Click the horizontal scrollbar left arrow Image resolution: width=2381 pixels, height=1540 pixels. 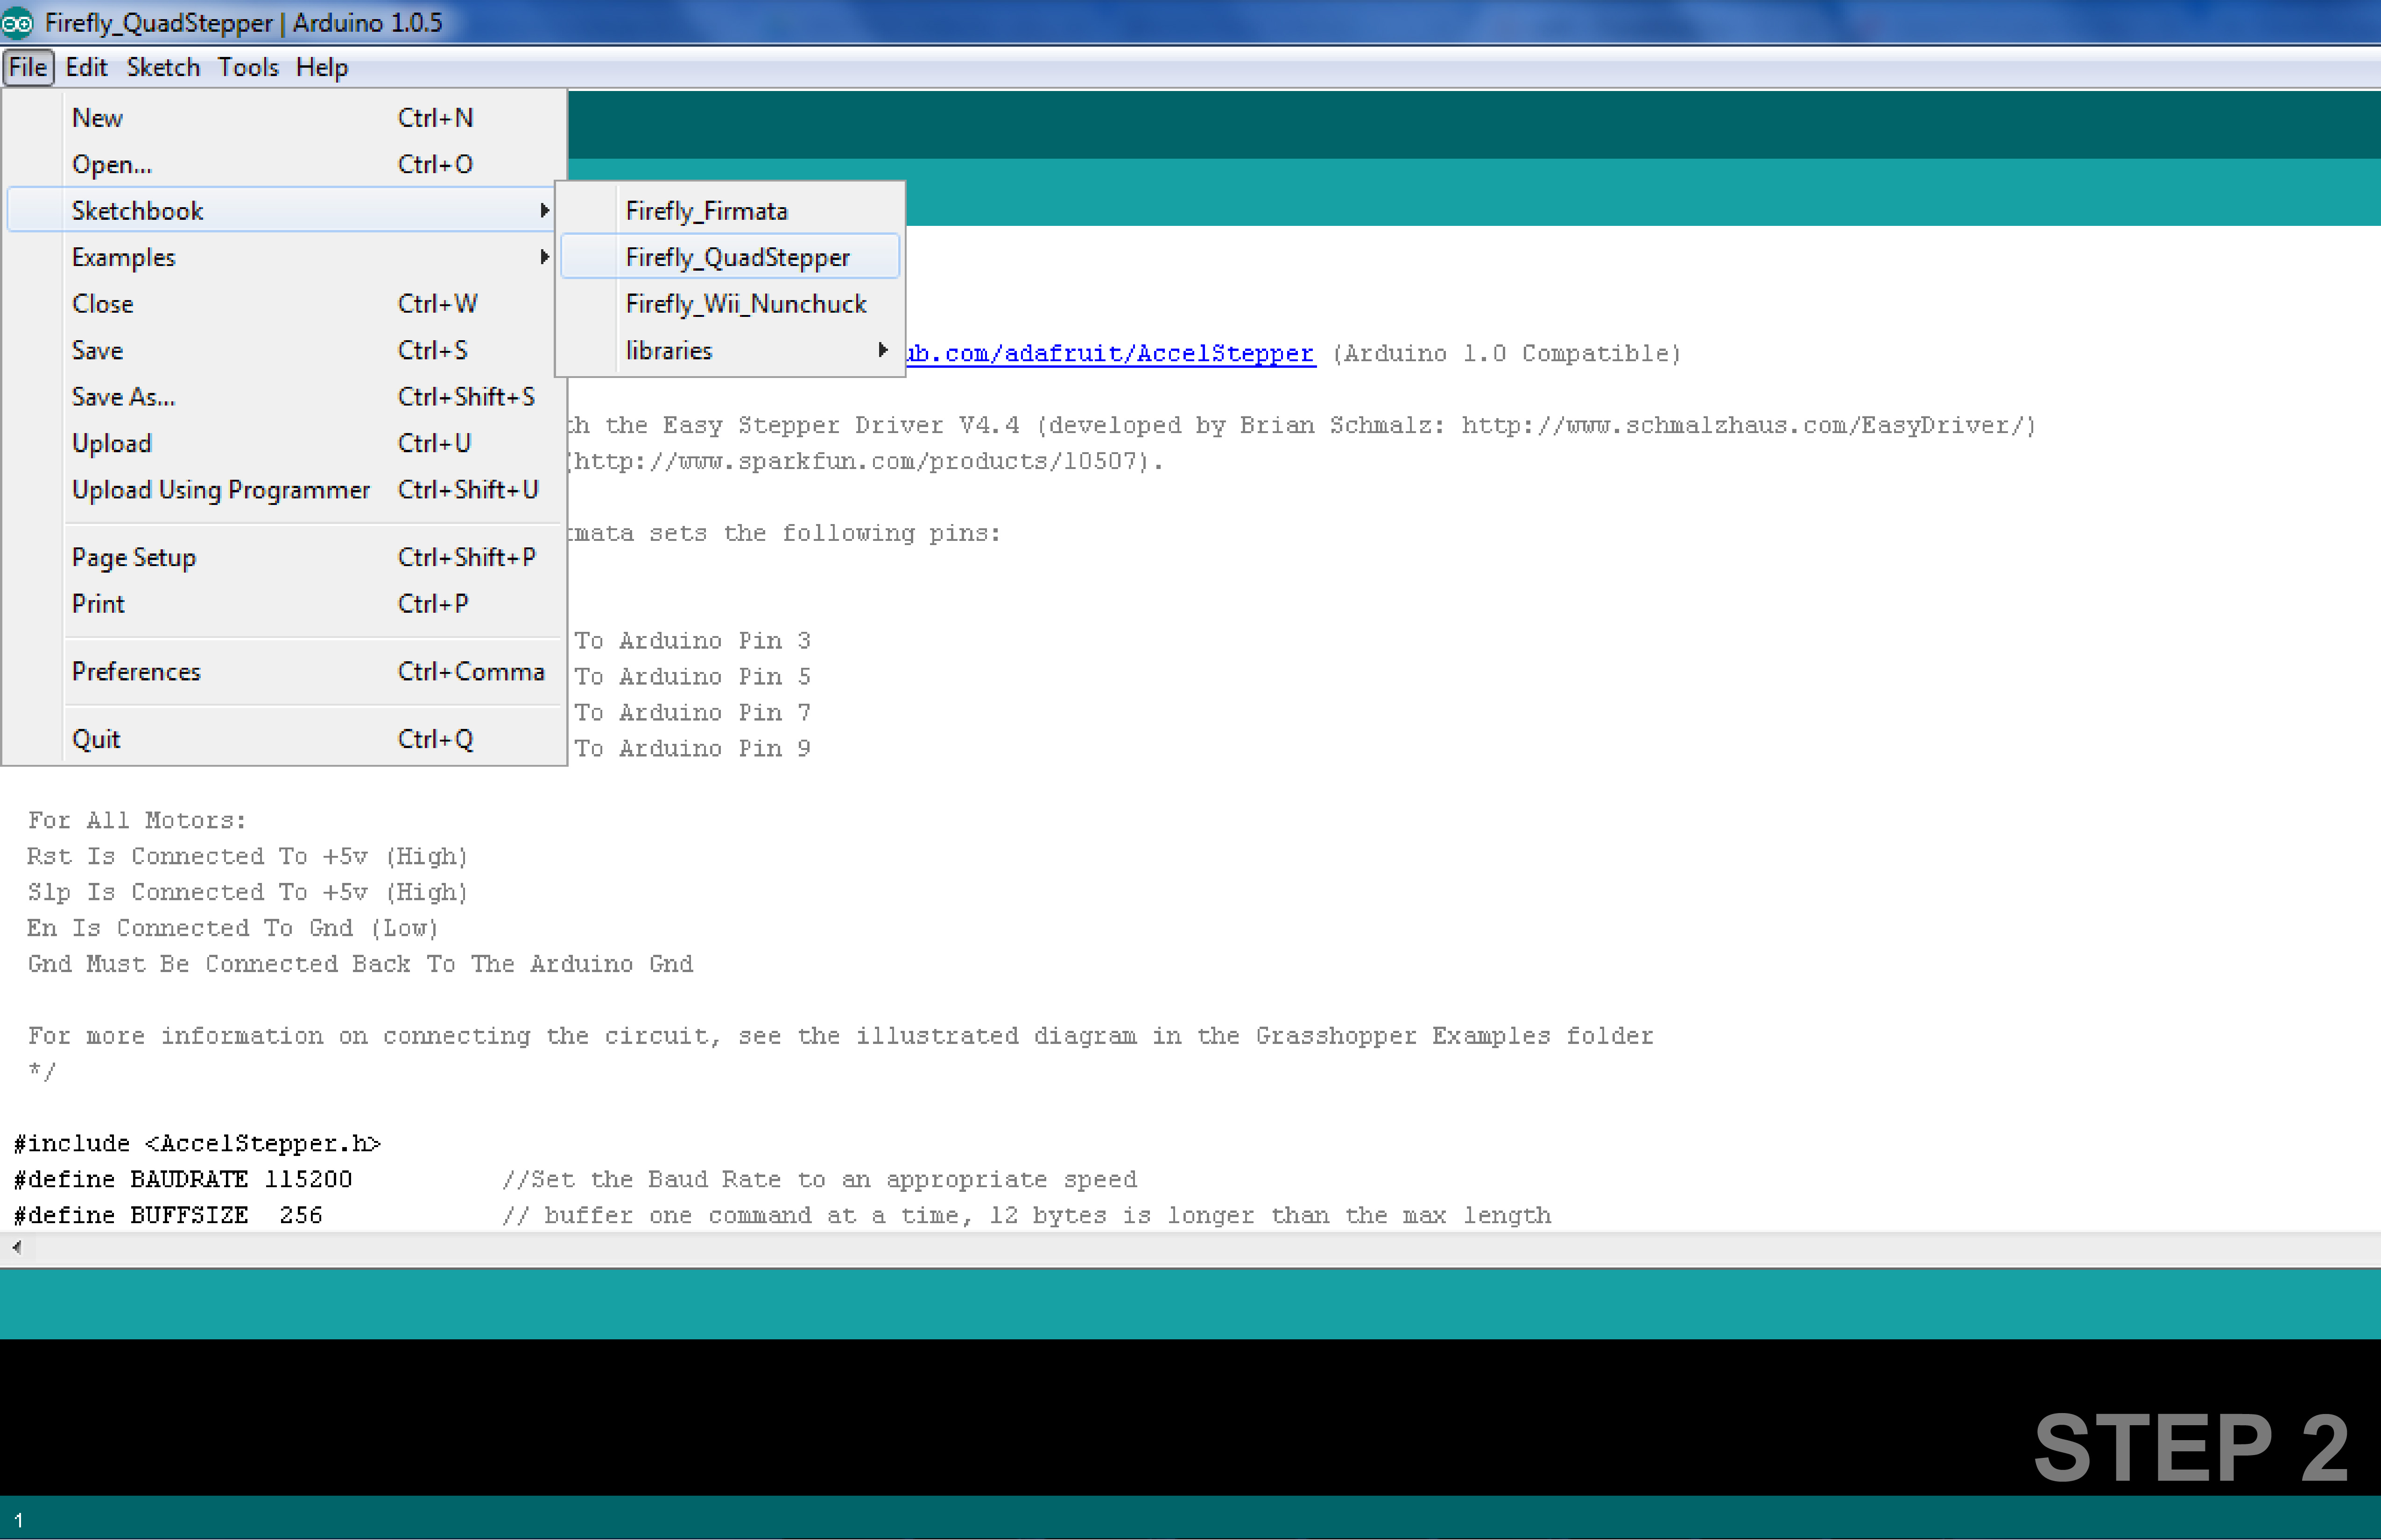coord(16,1247)
